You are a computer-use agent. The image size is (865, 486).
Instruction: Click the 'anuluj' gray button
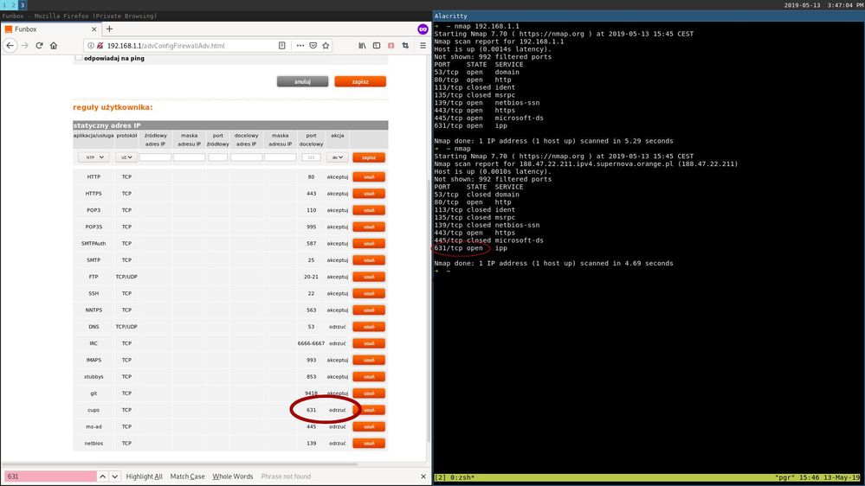coord(302,81)
